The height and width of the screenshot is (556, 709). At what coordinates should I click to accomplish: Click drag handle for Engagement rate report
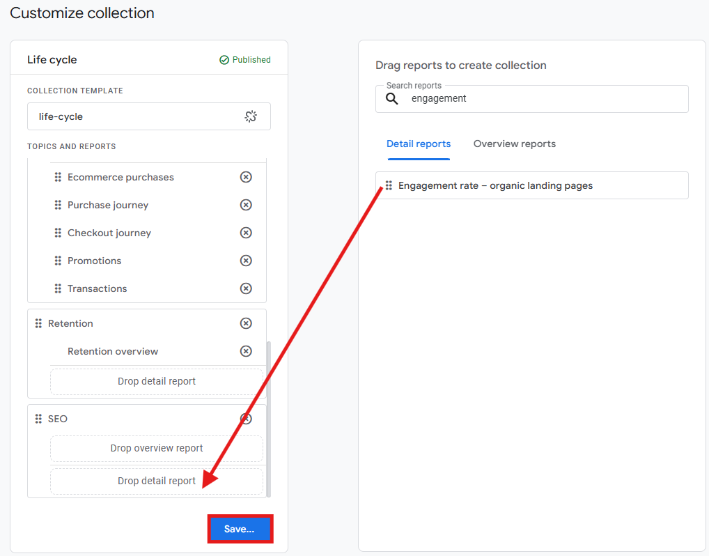389,185
